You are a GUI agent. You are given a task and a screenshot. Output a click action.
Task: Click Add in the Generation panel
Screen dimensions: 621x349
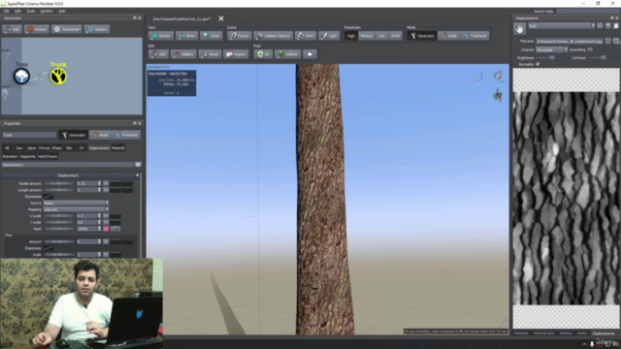(x=12, y=29)
